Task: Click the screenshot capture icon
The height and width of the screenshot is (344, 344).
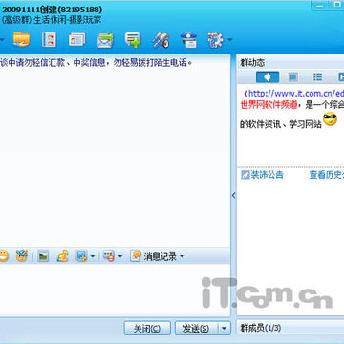Action: [81, 256]
